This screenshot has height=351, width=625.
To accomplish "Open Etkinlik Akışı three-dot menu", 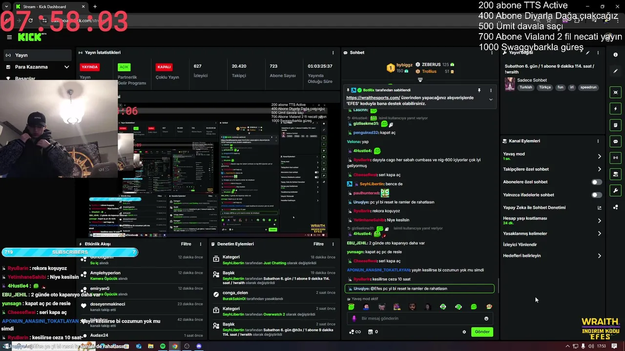I will pyautogui.click(x=200, y=244).
